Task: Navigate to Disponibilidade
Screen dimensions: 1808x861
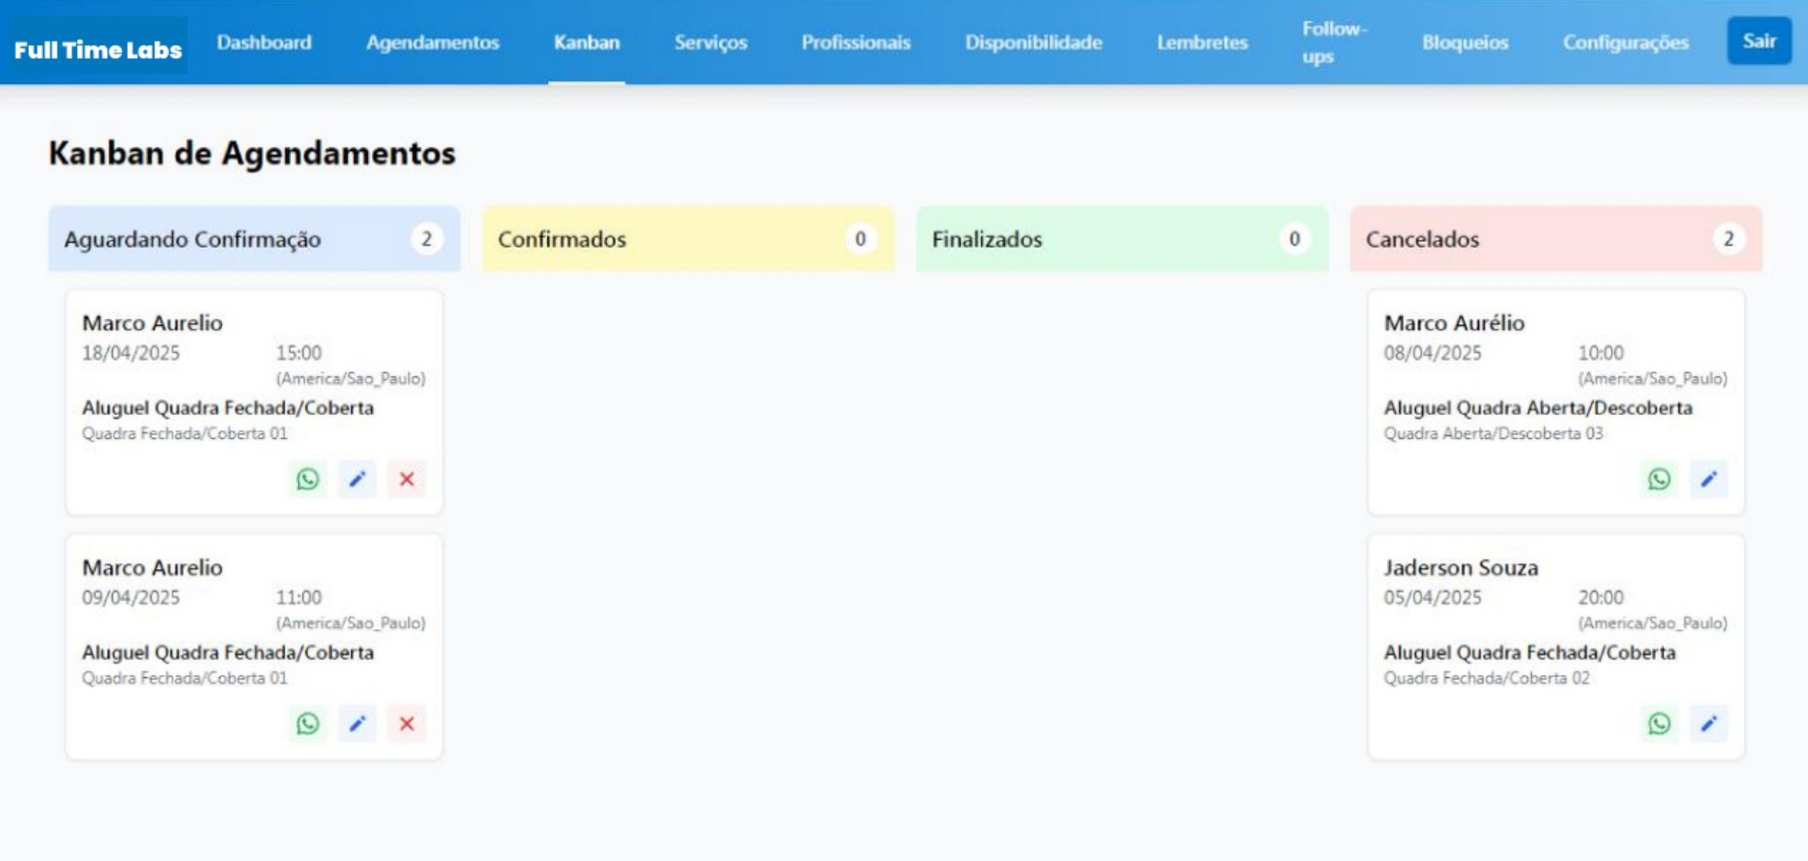Action: click(x=1033, y=42)
